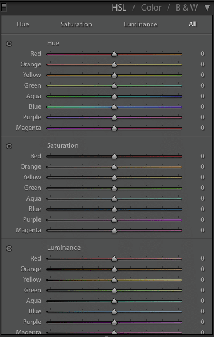The image size is (214, 337).
Task: Select HSL mode in the panel header
Action: click(119, 8)
